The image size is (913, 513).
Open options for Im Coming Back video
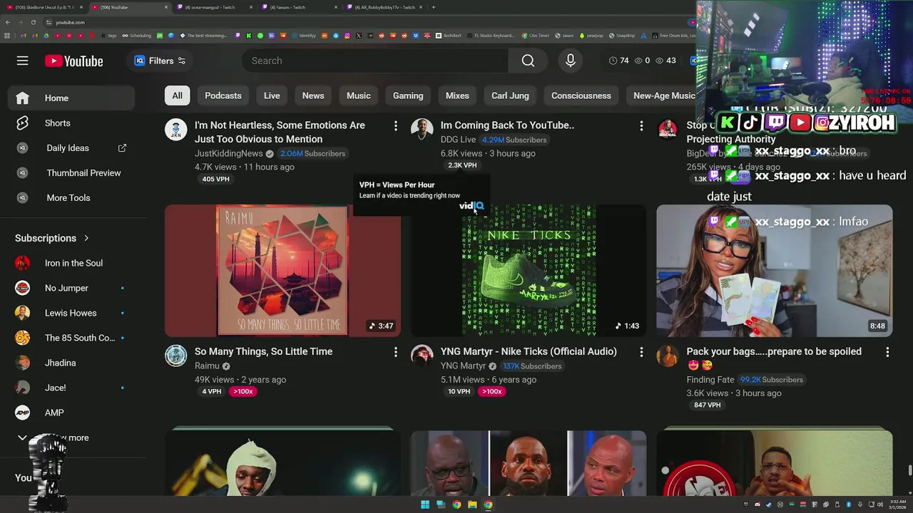tap(641, 126)
